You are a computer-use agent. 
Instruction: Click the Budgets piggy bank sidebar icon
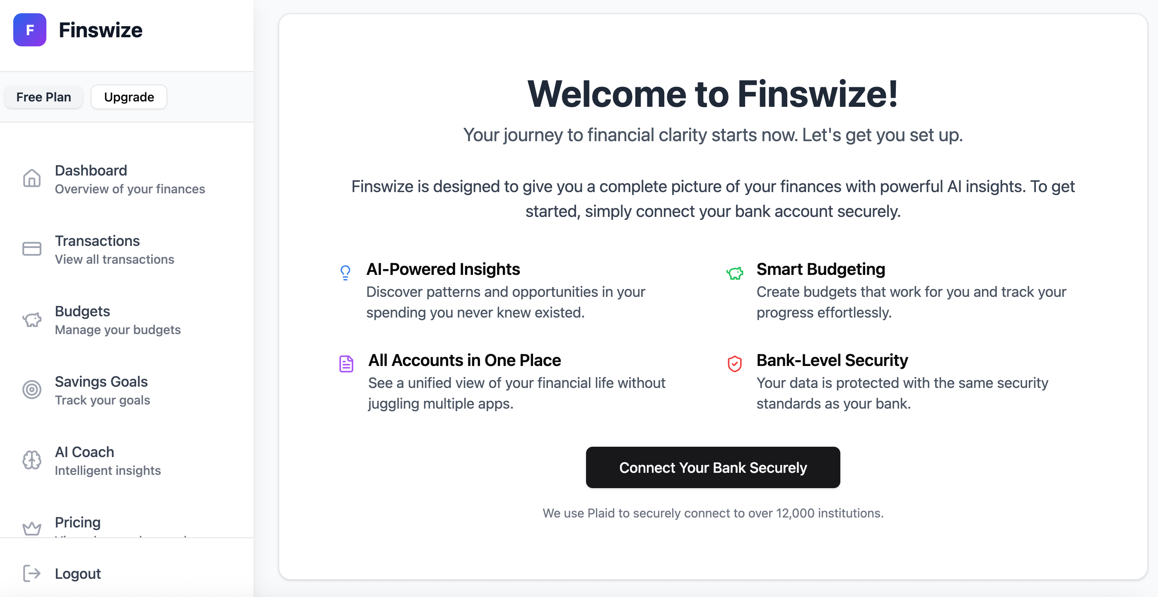click(x=32, y=319)
